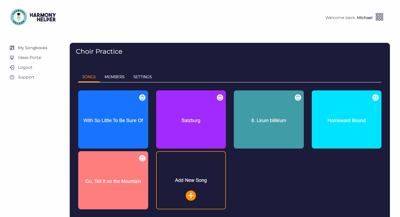This screenshot has height=217, width=400.
Task: Delete Go, Tell It on the Mountain
Action: (x=142, y=158)
